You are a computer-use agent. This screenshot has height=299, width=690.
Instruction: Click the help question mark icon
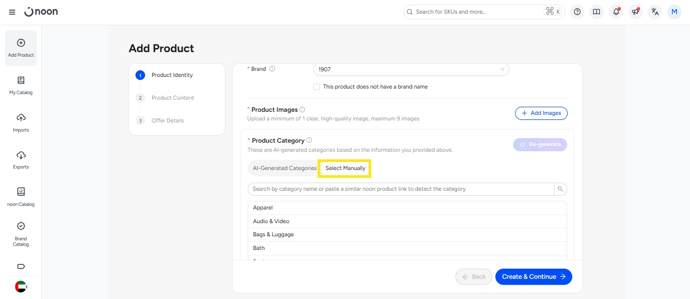click(x=577, y=12)
